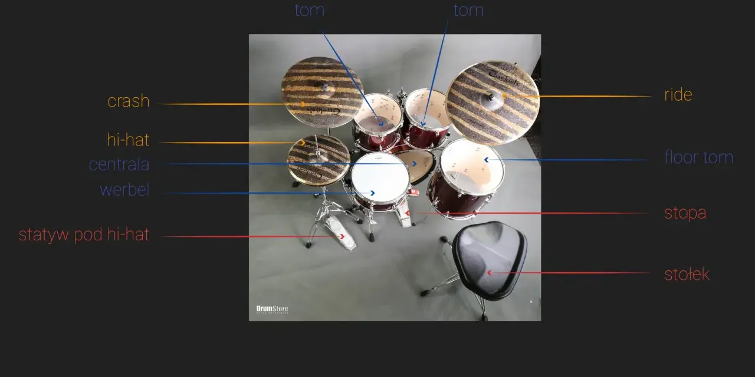This screenshot has width=755, height=377.
Task: Click the orange "crash" label
Action: coord(128,101)
